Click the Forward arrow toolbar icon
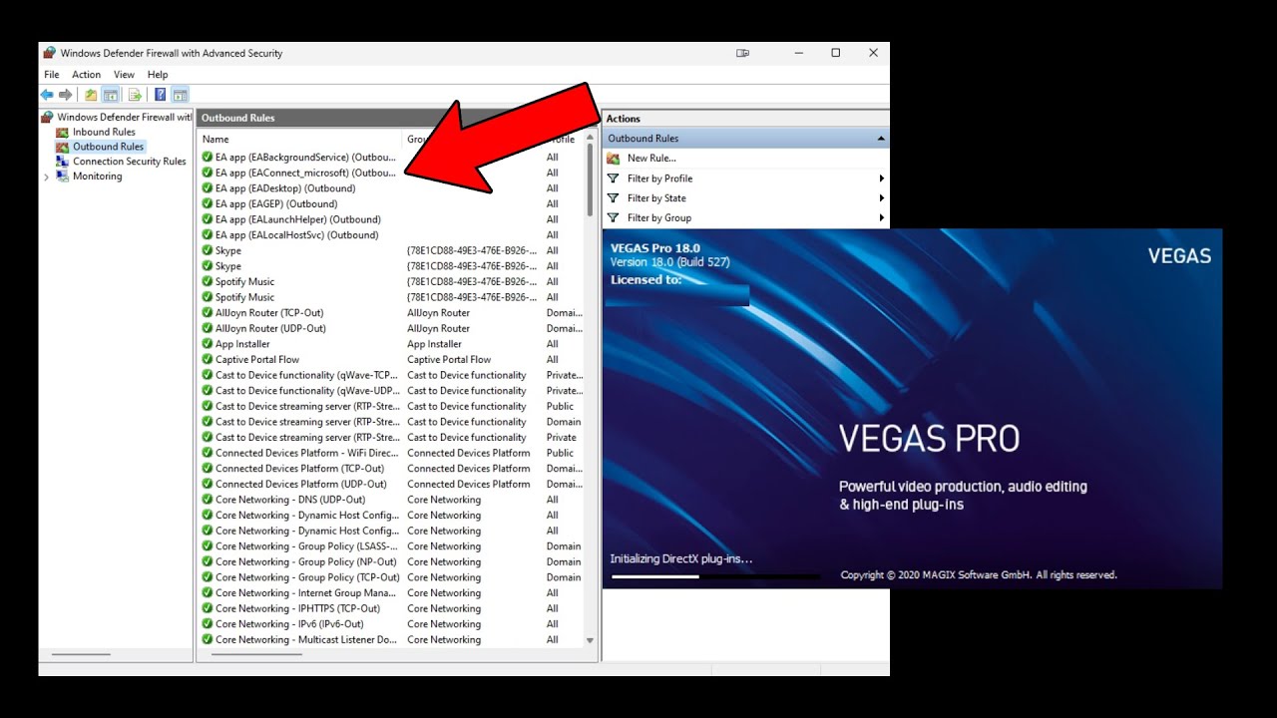The image size is (1277, 718). (66, 95)
